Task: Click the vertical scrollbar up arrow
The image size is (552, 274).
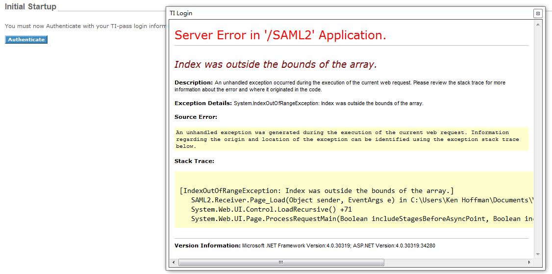Action: (x=538, y=25)
